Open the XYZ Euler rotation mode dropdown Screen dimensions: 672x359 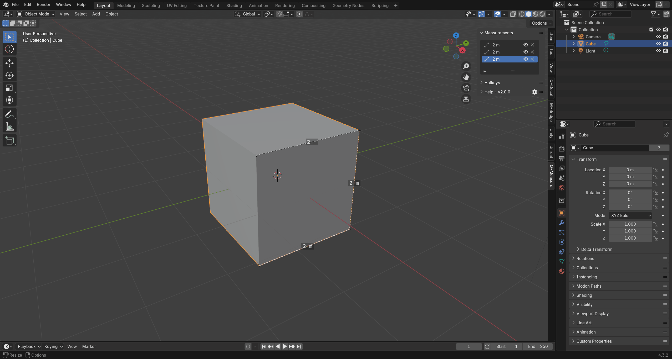(x=630, y=215)
